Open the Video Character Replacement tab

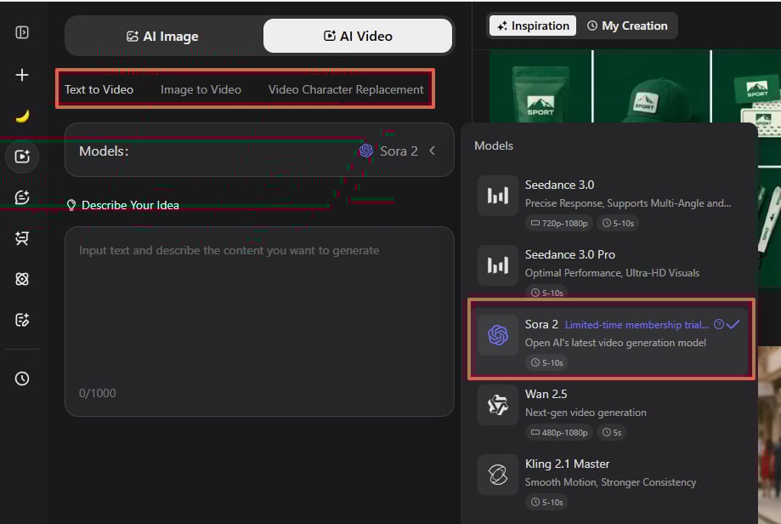click(346, 89)
